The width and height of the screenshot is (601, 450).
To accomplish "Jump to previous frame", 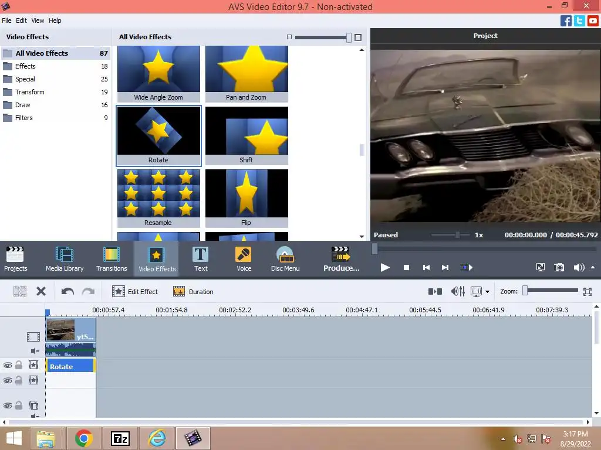I will pos(426,267).
